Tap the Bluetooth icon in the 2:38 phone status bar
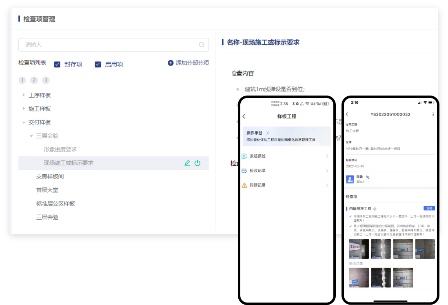 [x=293, y=104]
